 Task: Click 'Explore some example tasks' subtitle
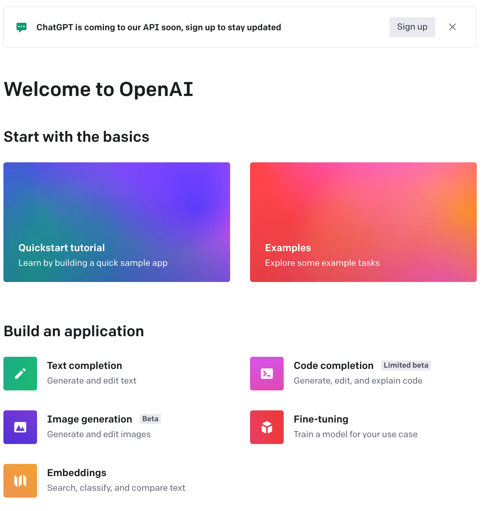click(322, 263)
